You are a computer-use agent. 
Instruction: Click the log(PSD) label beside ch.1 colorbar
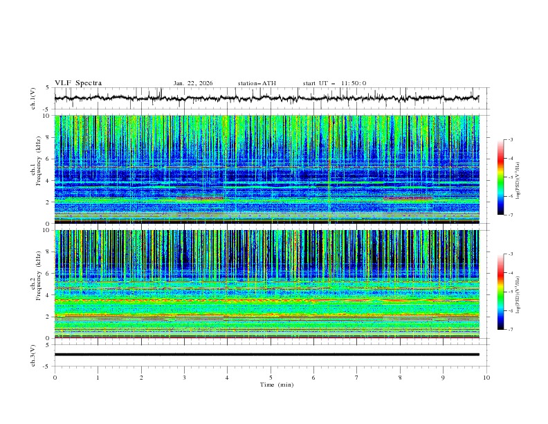pos(518,177)
